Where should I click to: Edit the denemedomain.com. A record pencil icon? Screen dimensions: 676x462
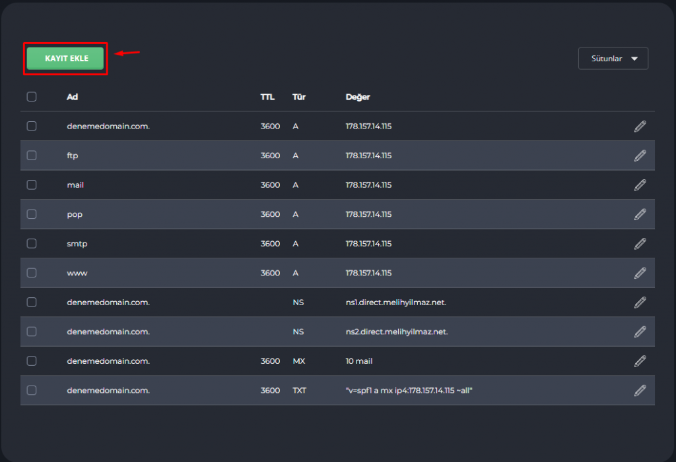tap(640, 127)
